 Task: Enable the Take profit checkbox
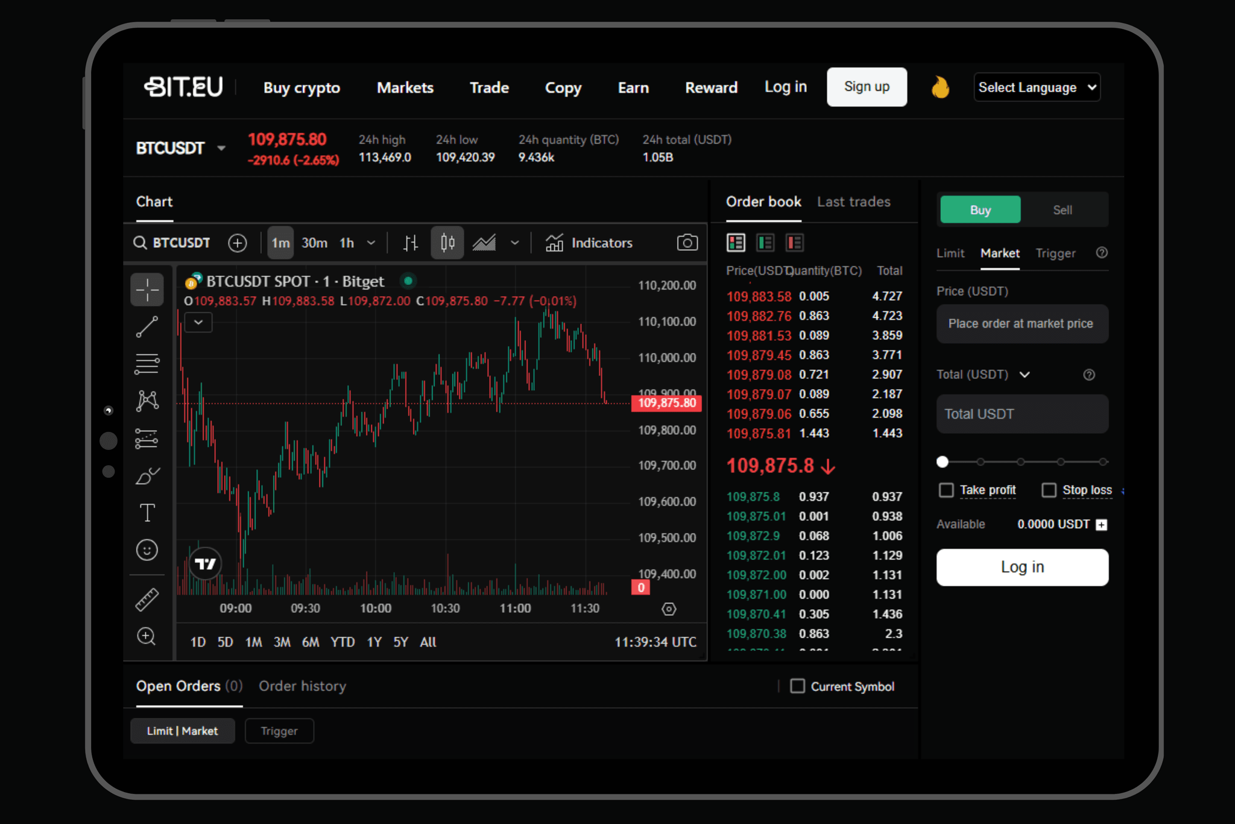coord(946,490)
